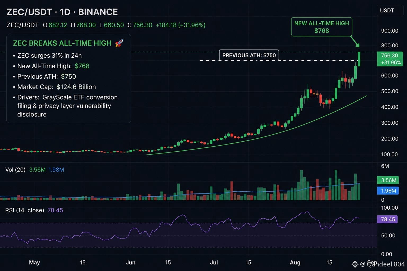This screenshot has width=407, height=271.
Task: Click the RSI (14, close) indicator label
Action: (25, 210)
